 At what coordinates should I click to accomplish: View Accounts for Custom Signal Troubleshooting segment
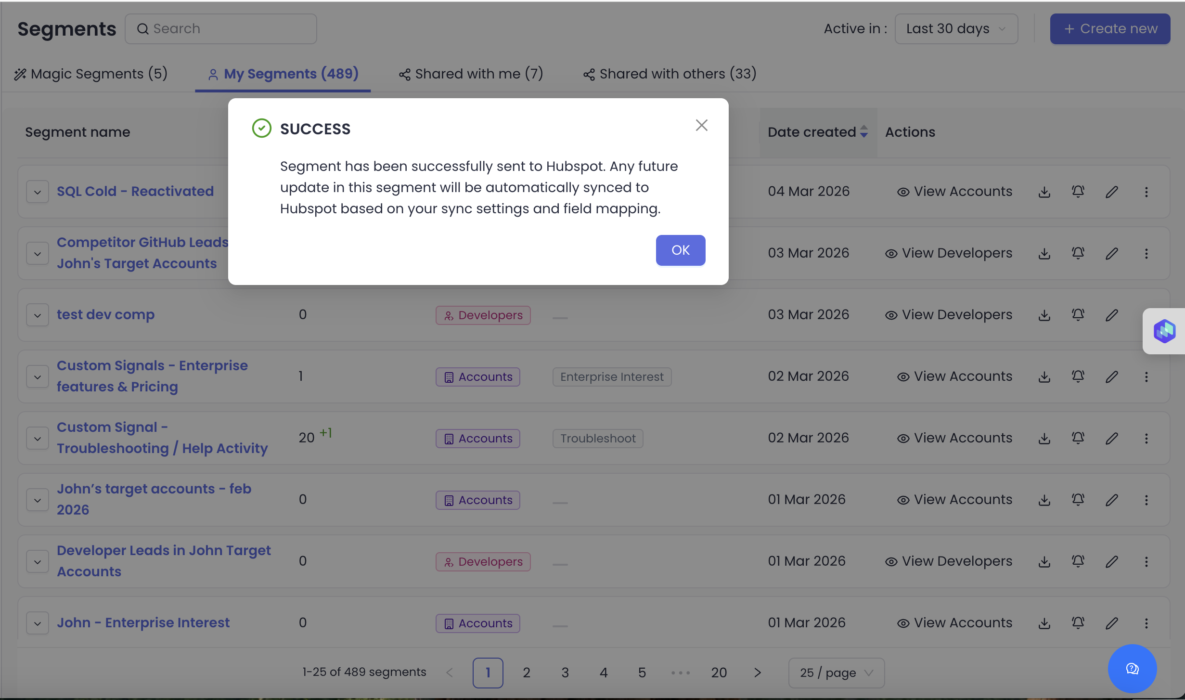coord(954,438)
